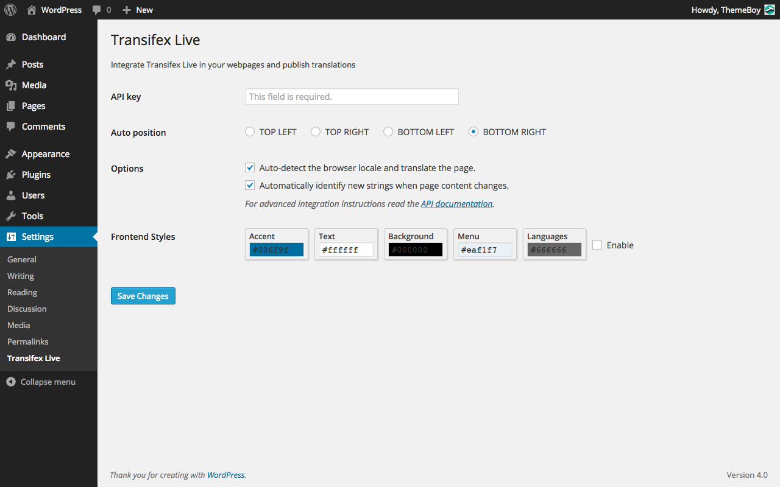
Task: Select BOTTOM RIGHT auto position
Action: click(x=473, y=131)
